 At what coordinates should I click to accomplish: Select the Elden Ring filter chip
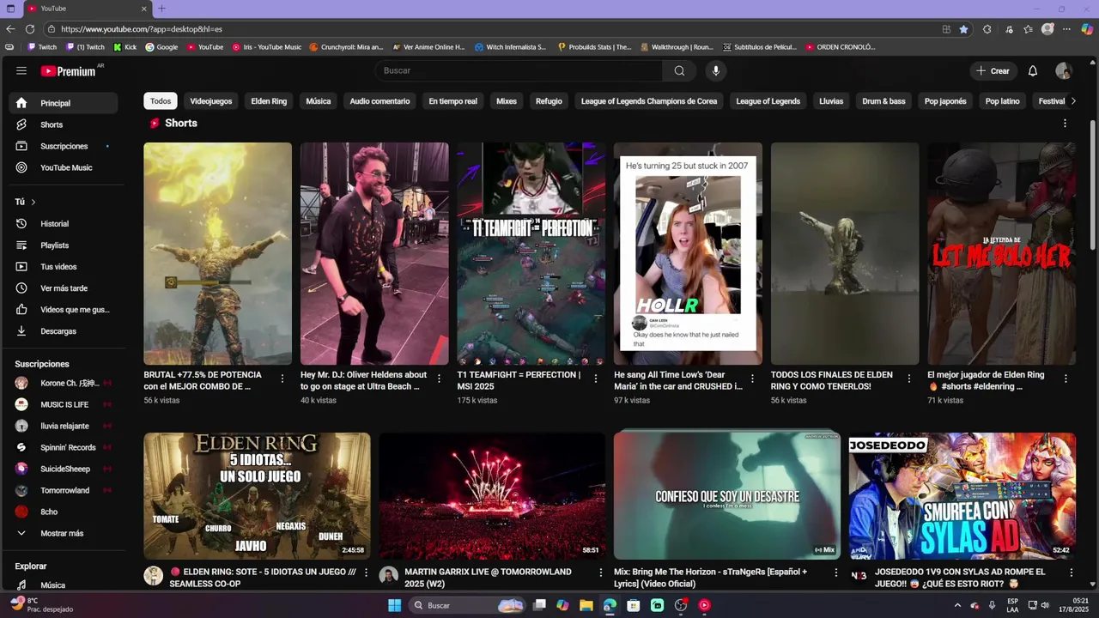click(269, 101)
